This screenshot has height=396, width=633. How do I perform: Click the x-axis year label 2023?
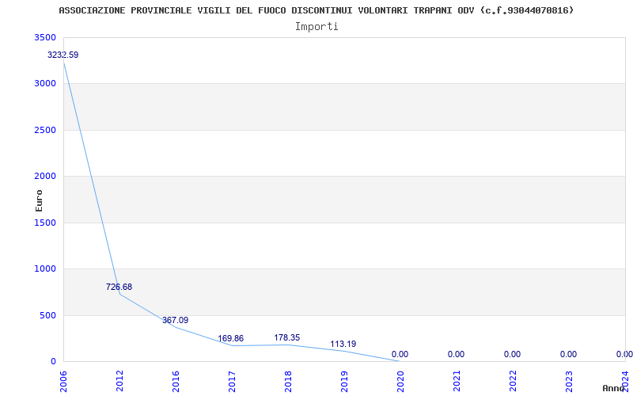coord(569,381)
